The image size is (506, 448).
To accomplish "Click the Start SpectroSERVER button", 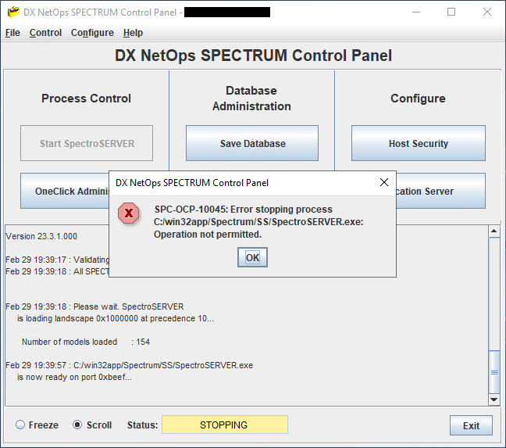I will coord(87,144).
